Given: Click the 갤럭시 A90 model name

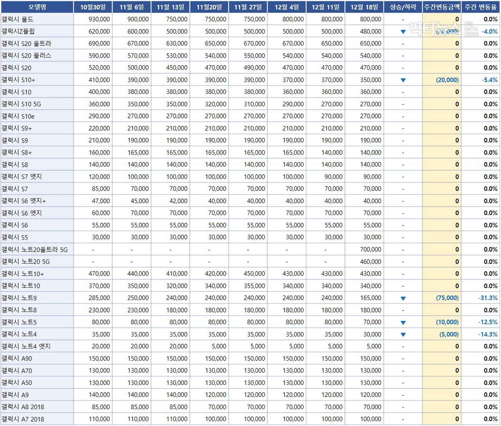Looking at the screenshot, I should pos(17,359).
